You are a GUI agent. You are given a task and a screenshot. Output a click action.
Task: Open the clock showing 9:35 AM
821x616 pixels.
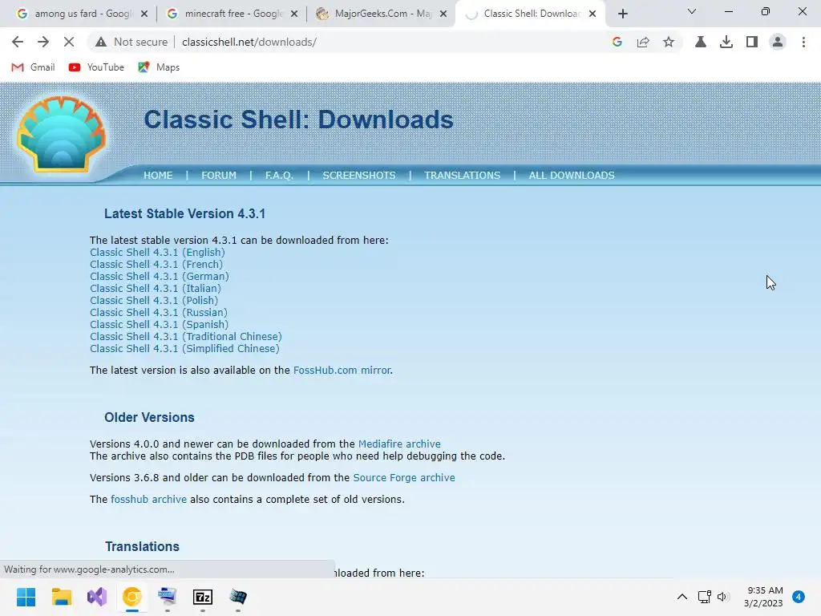pyautogui.click(x=763, y=597)
